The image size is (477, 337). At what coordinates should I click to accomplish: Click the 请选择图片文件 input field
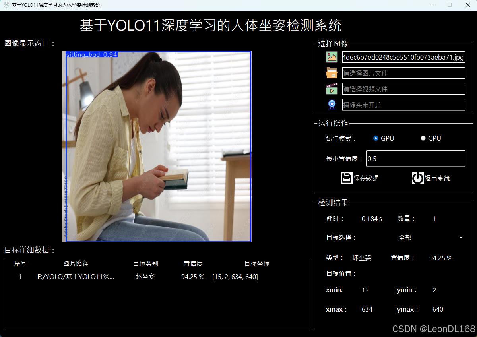click(x=403, y=73)
